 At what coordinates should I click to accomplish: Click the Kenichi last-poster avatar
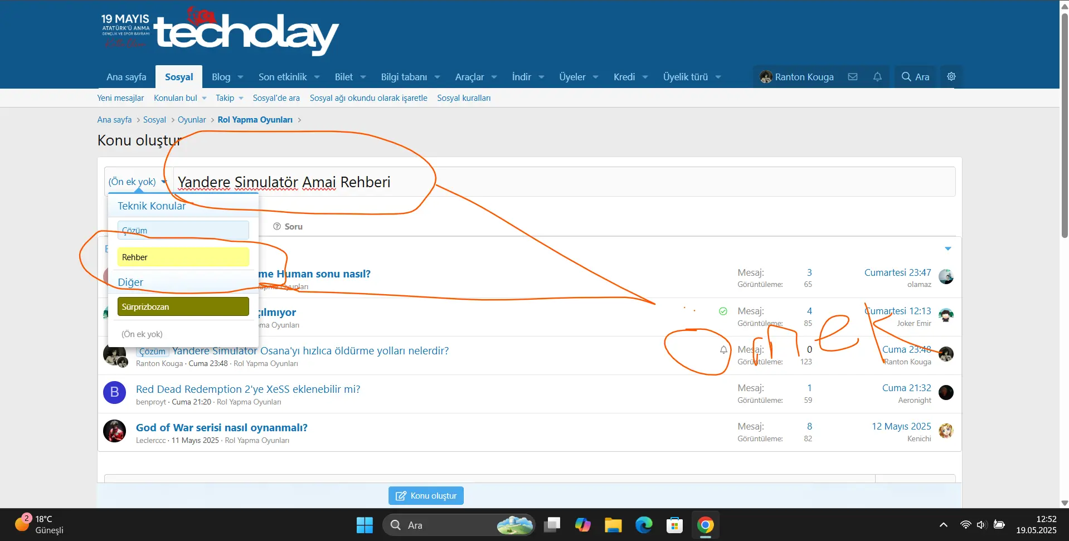coord(946,431)
